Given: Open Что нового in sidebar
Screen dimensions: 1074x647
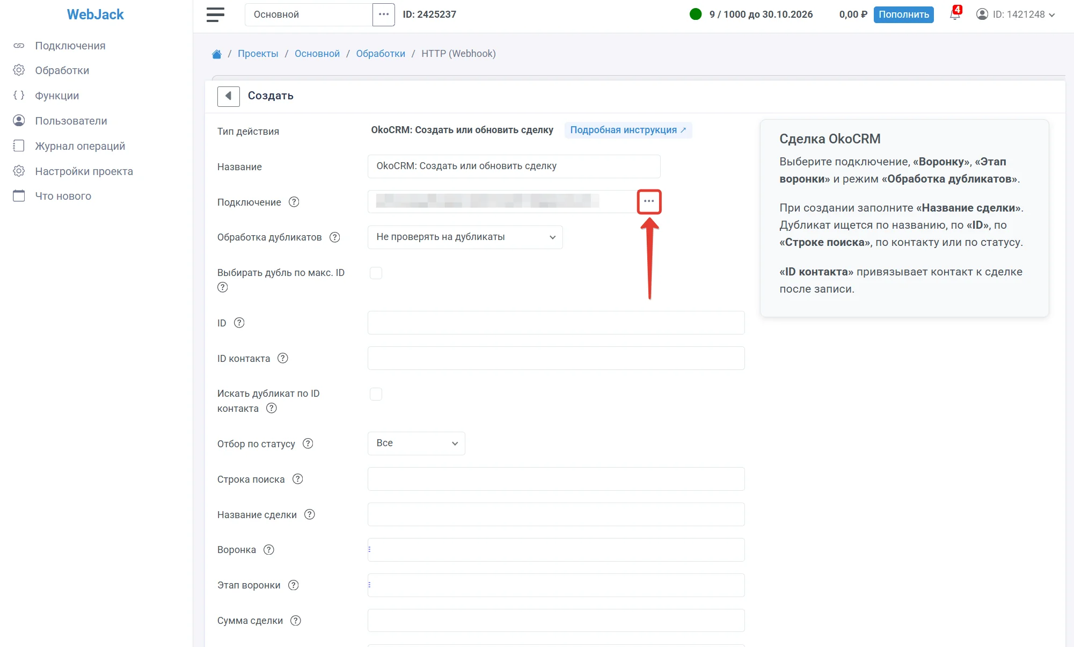Looking at the screenshot, I should click(63, 196).
